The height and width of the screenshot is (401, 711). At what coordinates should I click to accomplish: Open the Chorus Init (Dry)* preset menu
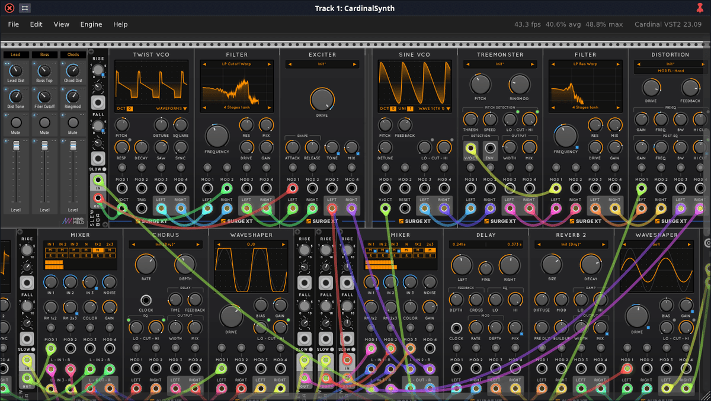click(x=165, y=245)
